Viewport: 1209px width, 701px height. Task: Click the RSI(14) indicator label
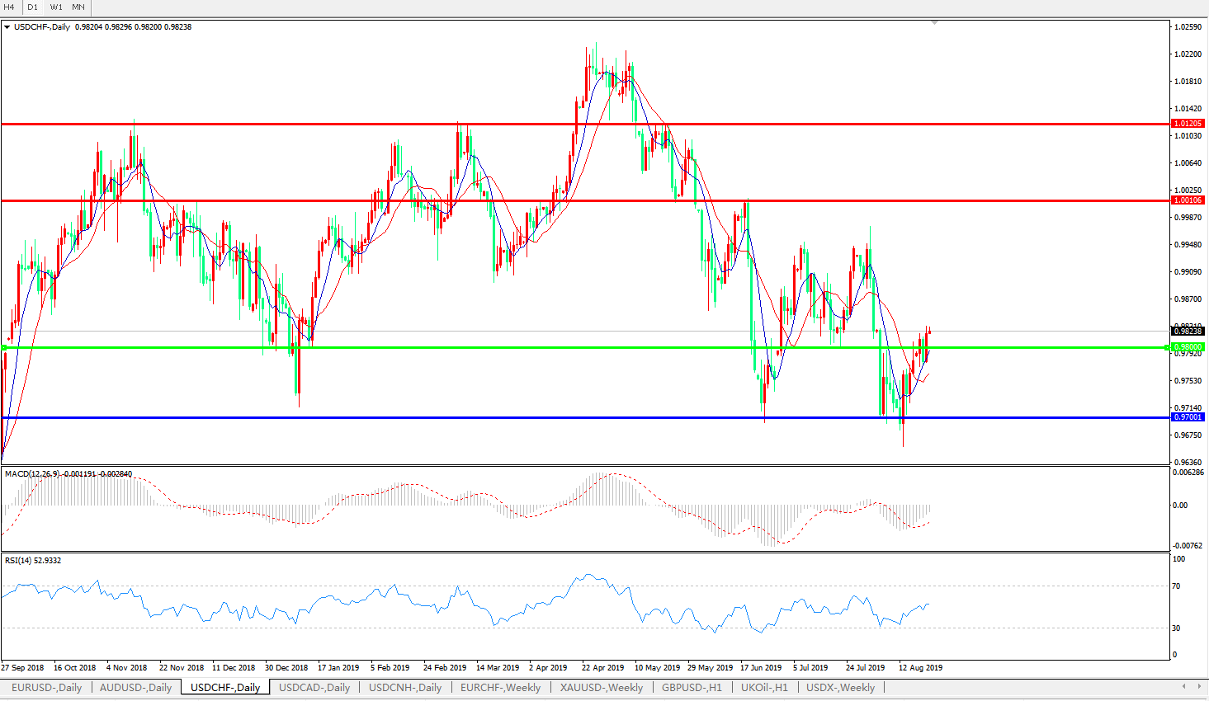18,561
